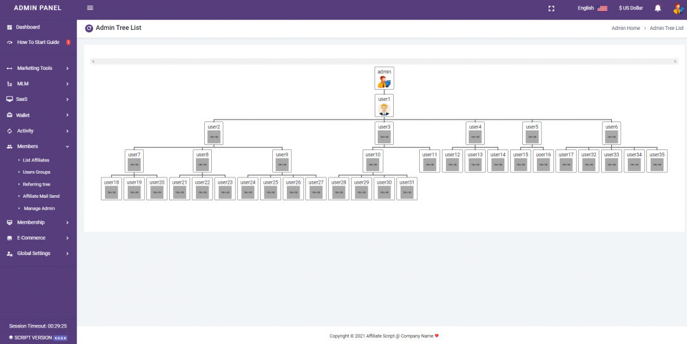Click the user14 placeholder thumbnail

click(x=497, y=164)
